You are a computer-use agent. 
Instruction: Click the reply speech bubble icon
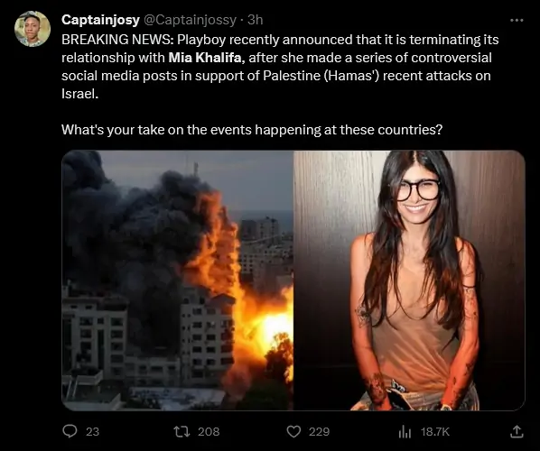[x=70, y=431]
